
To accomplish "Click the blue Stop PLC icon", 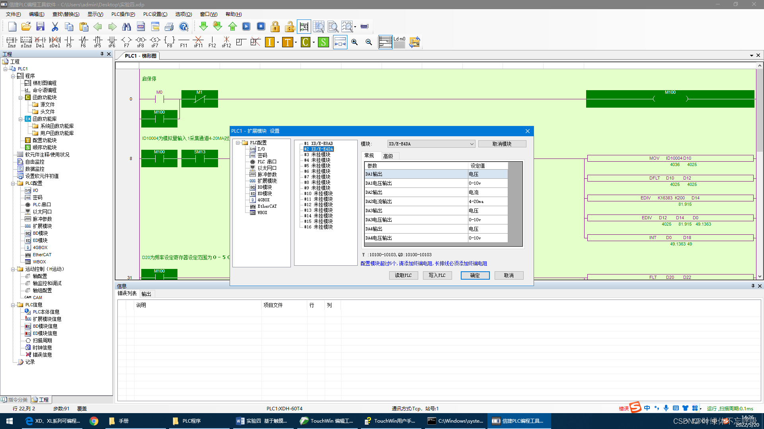I will (261, 27).
